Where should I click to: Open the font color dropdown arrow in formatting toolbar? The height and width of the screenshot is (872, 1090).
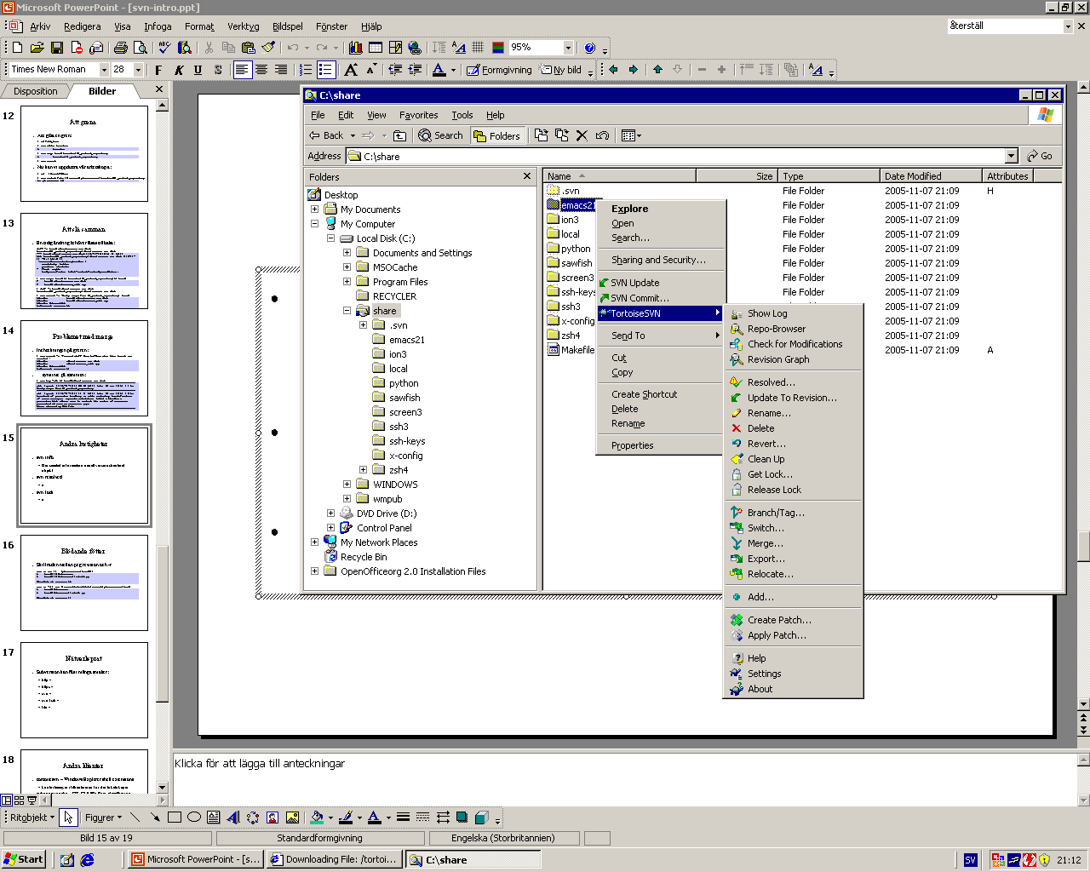(453, 70)
